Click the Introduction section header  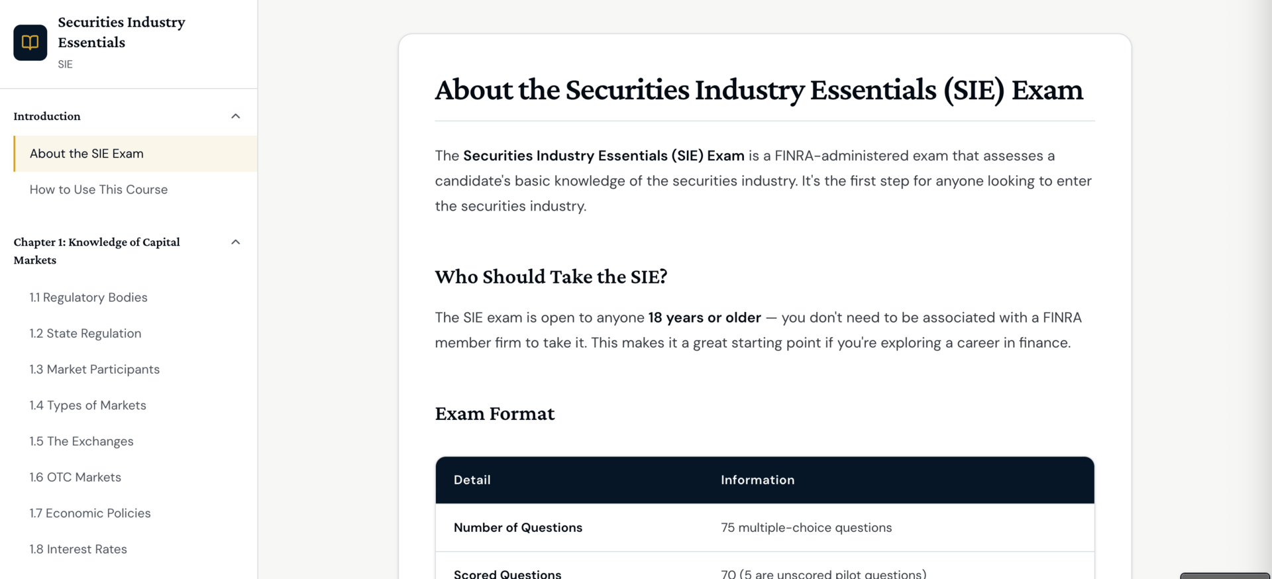[x=47, y=116]
